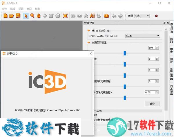Click the orange fit-to-frame icon
The width and height of the screenshot is (174, 137).
tap(65, 16)
